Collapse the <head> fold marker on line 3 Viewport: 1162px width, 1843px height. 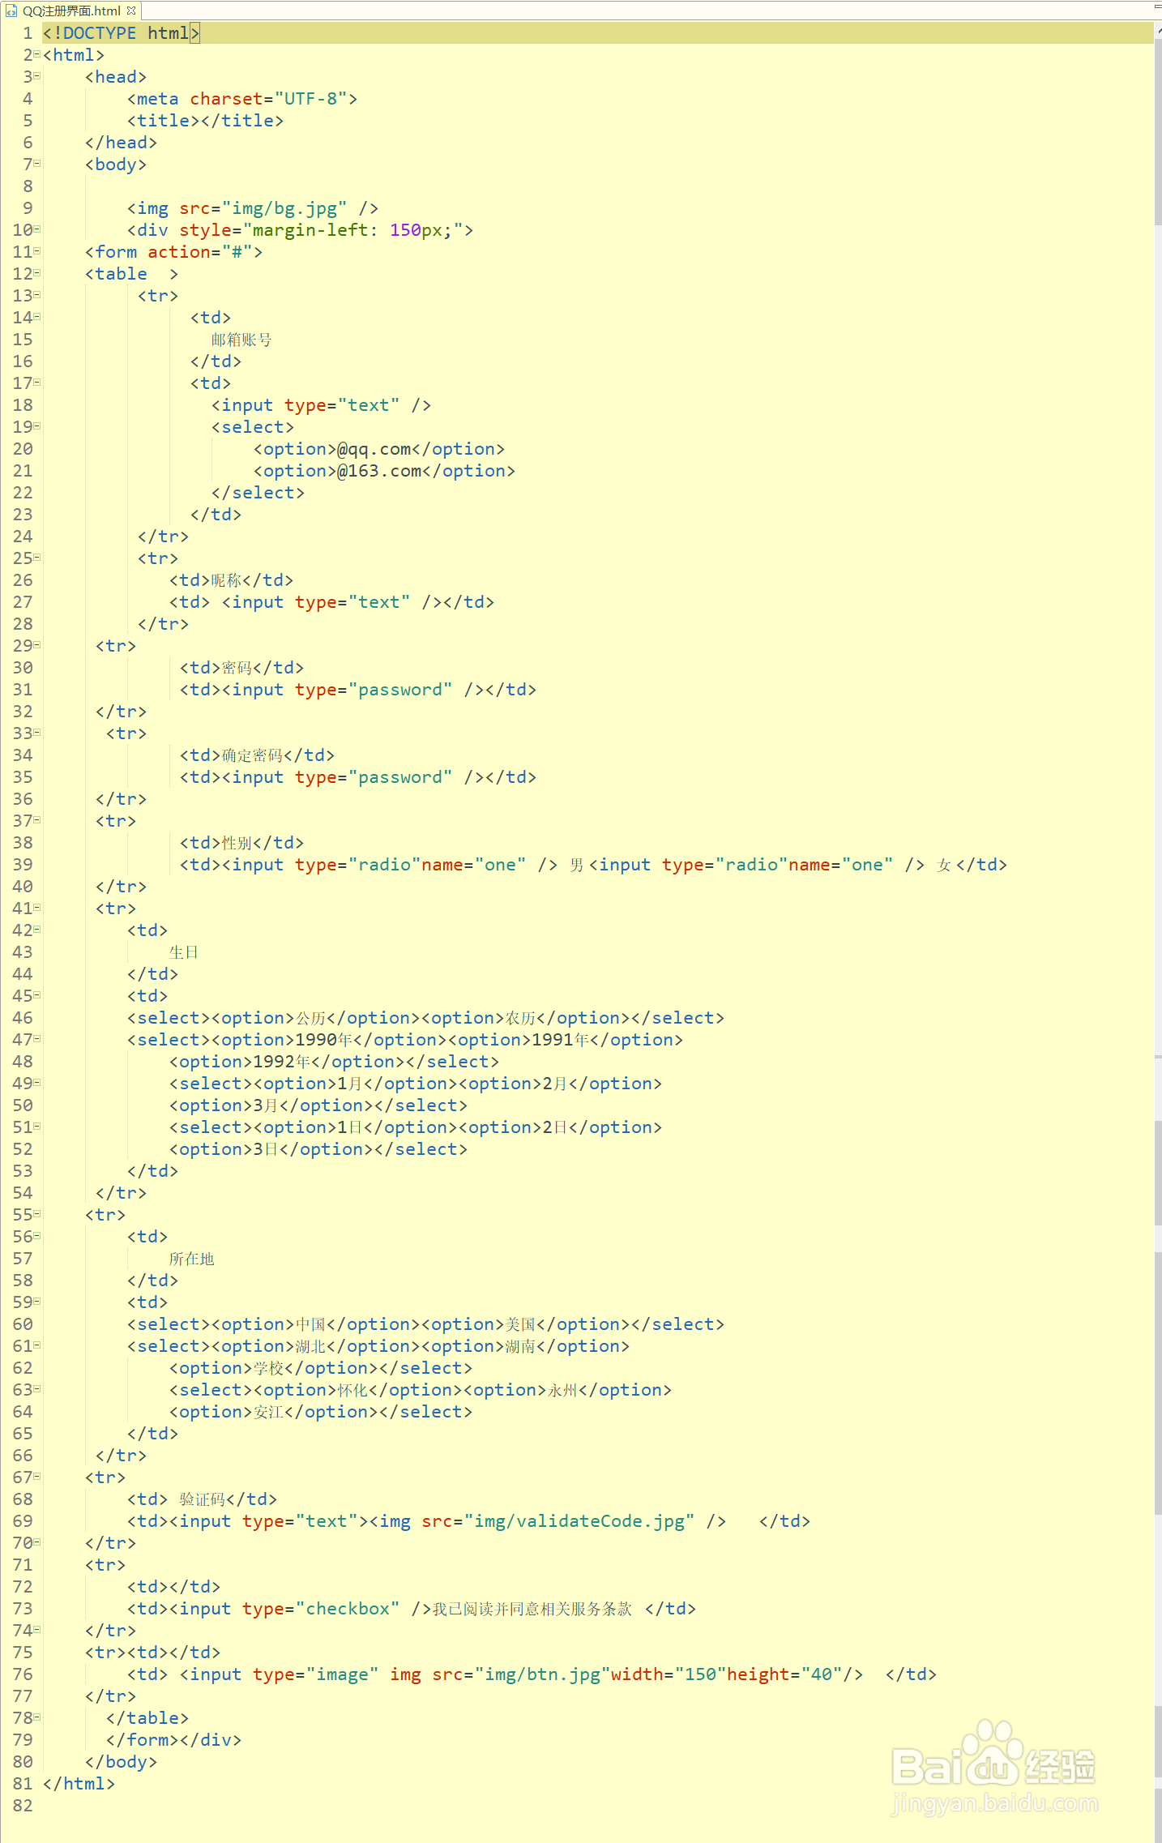point(37,75)
